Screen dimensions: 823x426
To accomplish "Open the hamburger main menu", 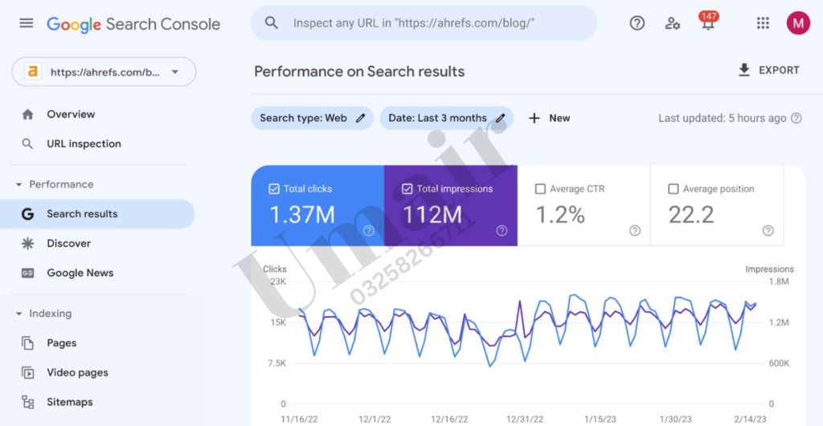I will click(x=27, y=23).
